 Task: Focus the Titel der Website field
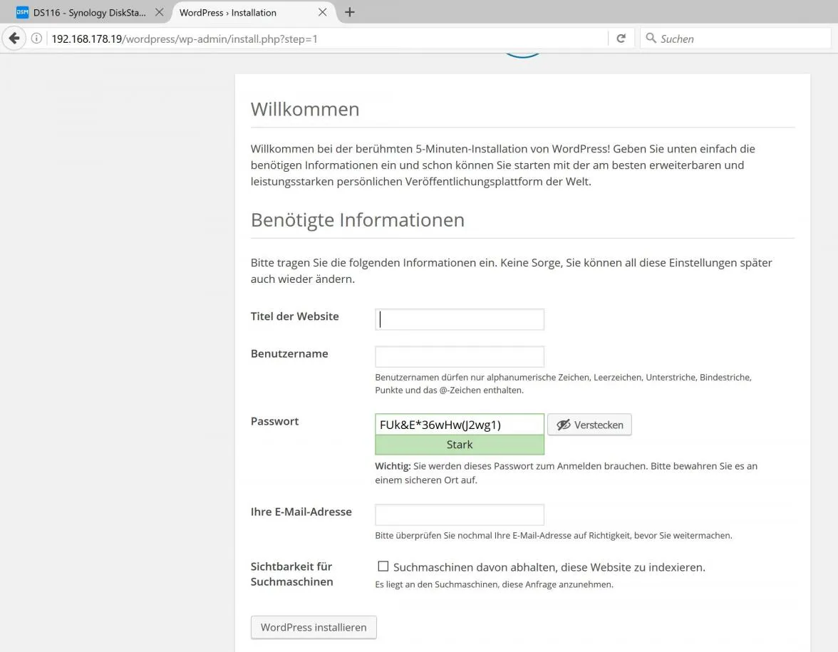[460, 319]
